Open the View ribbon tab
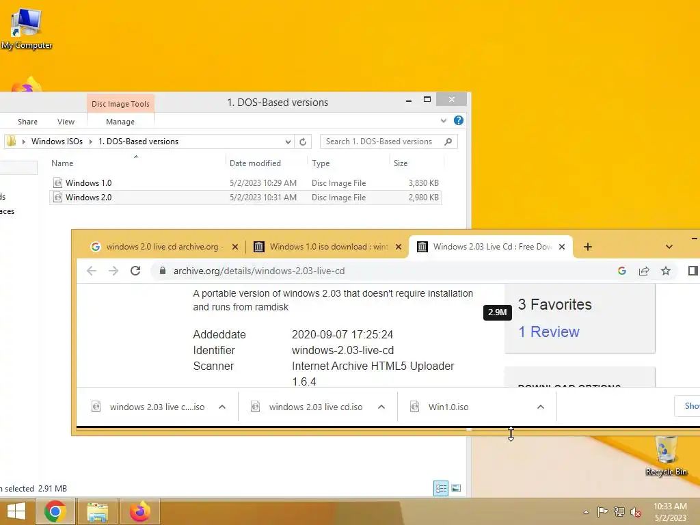 point(66,122)
